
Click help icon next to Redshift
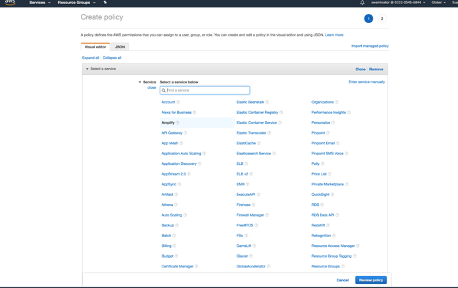click(x=327, y=225)
